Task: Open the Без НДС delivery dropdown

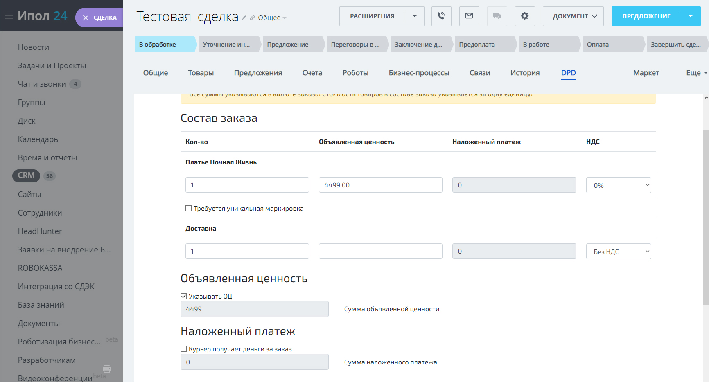Action: 618,252
